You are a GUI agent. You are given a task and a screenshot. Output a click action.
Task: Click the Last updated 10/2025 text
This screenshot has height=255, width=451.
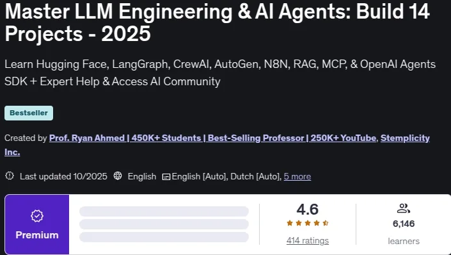(x=63, y=176)
